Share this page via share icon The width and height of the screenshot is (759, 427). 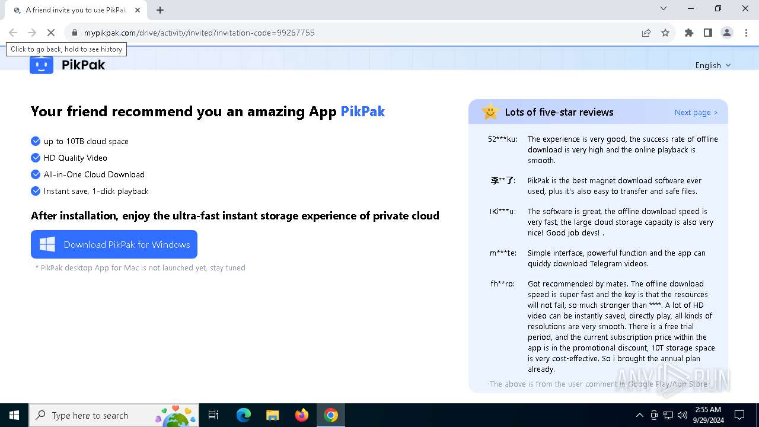(x=646, y=33)
